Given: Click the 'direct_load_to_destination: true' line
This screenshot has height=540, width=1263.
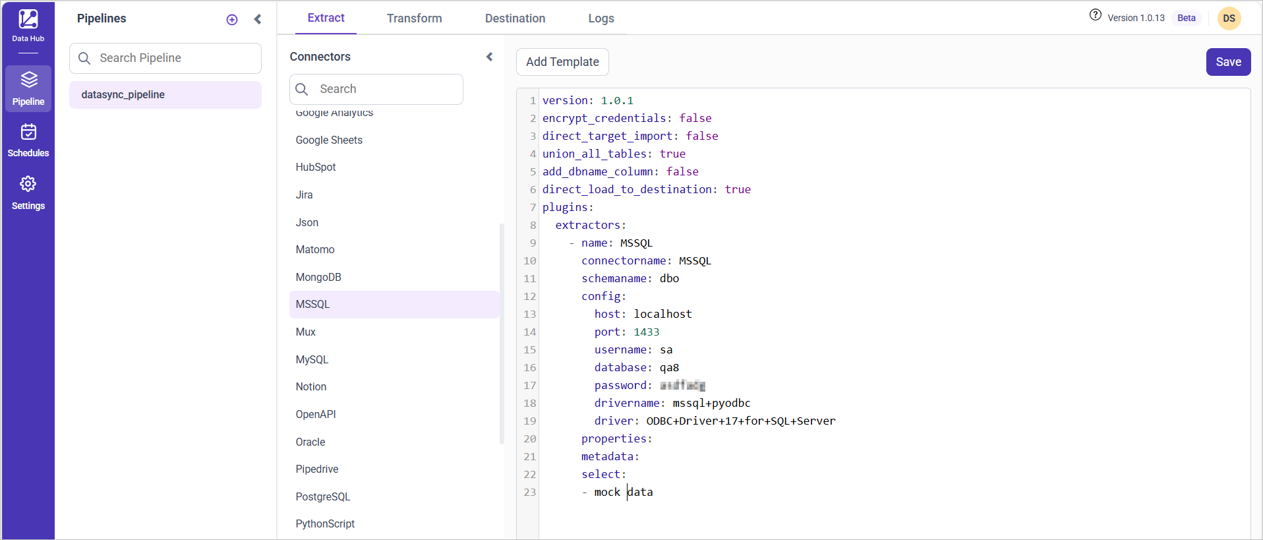Looking at the screenshot, I should [x=647, y=189].
